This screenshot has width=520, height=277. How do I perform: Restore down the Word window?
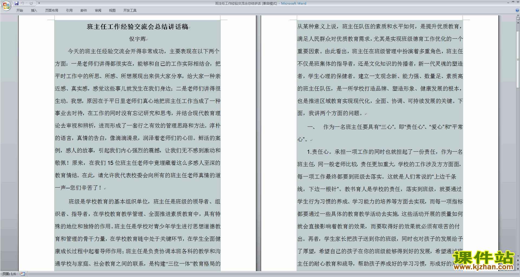pyautogui.click(x=513, y=2)
